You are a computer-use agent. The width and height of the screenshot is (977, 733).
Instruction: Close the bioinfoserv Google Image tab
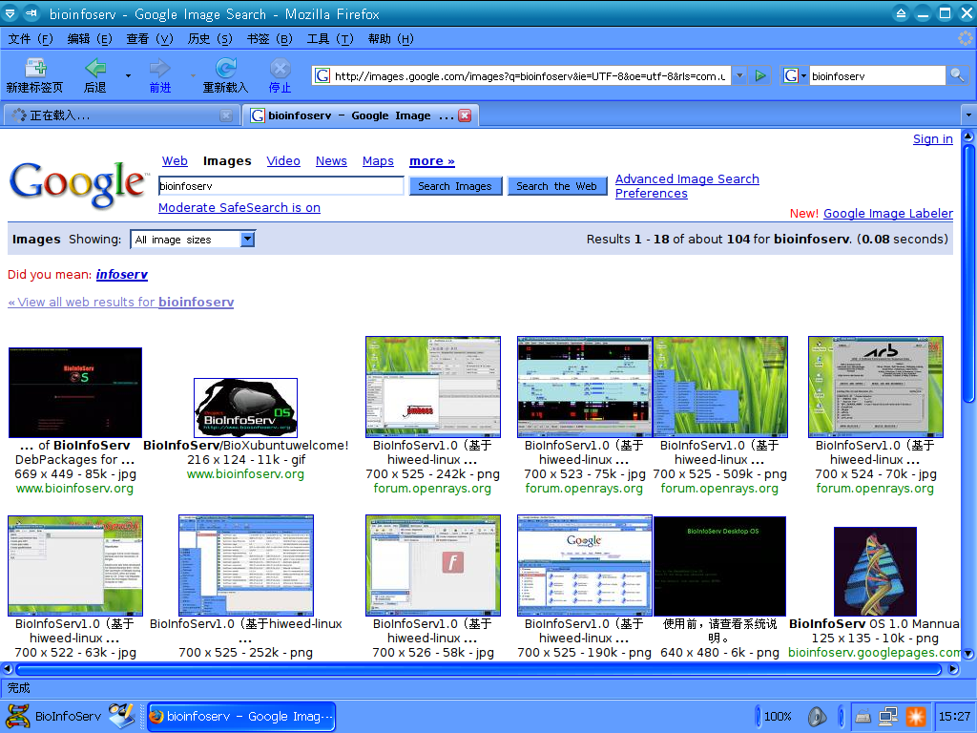[x=465, y=115]
